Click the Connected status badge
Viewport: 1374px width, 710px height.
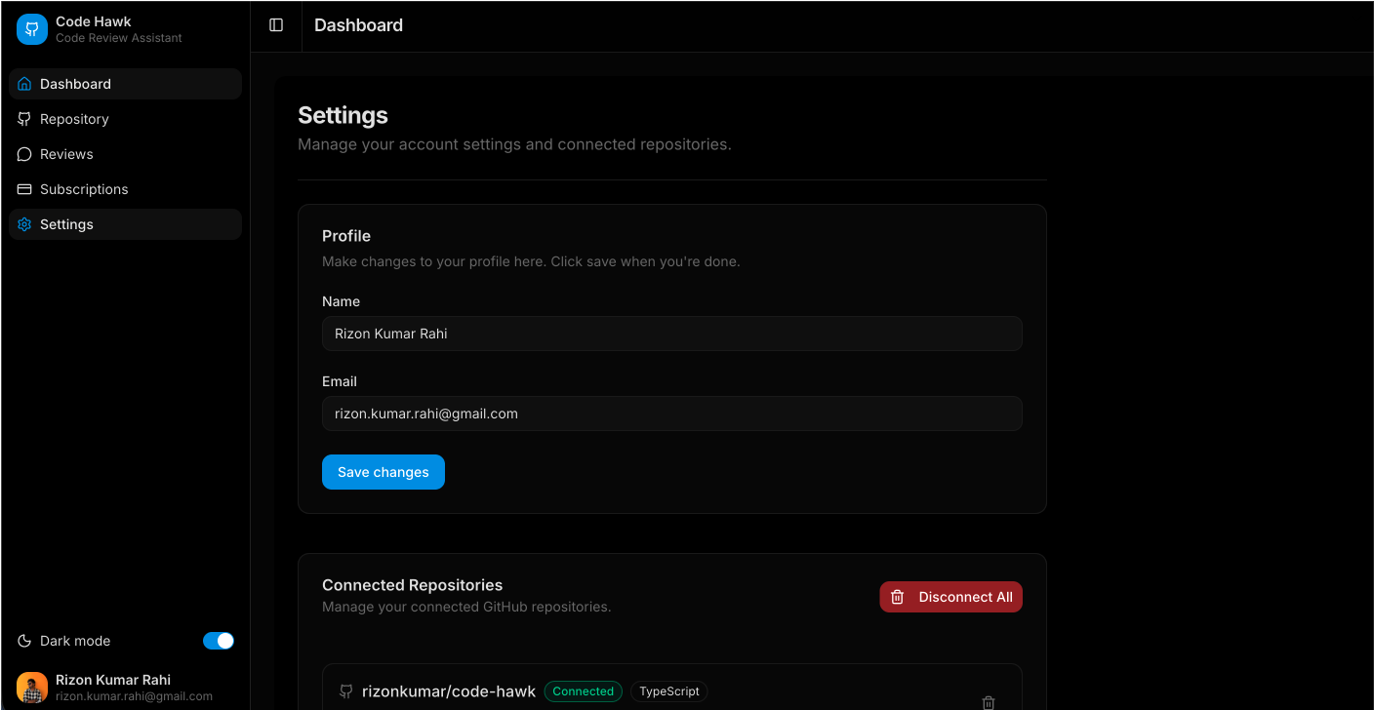tap(583, 690)
